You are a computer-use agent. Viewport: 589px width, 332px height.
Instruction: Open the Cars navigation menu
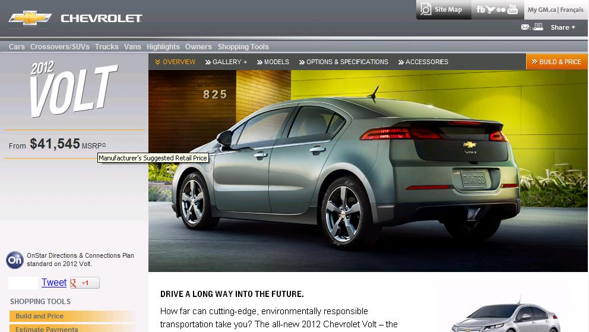point(17,47)
